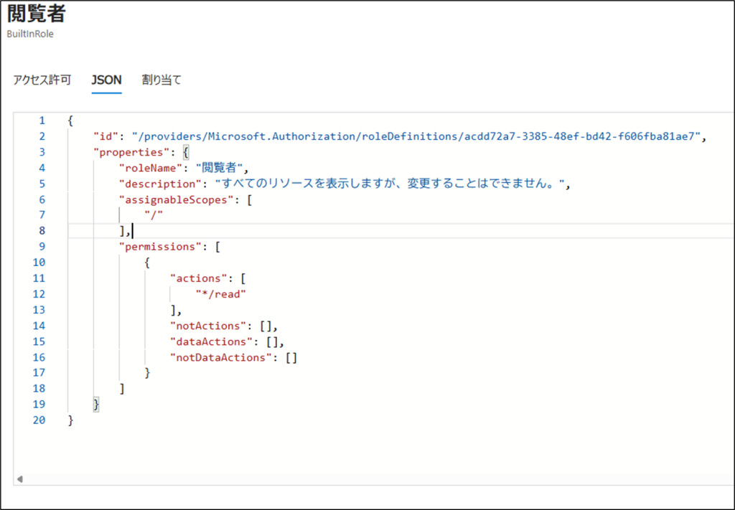Click the "description" key on line 5
735x510 pixels.
[x=161, y=184]
